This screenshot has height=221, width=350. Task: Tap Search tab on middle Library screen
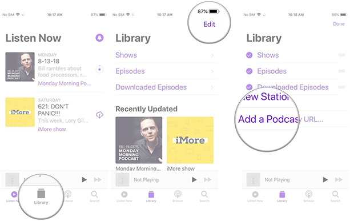point(204,196)
